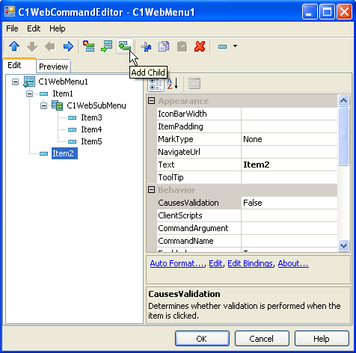Click the Move Down gray arrow icon
Screen dimensions: 356x353
32,46
